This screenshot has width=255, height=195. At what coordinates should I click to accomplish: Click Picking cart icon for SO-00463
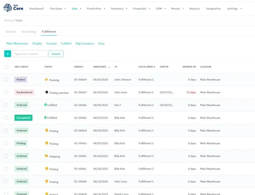click(47, 143)
